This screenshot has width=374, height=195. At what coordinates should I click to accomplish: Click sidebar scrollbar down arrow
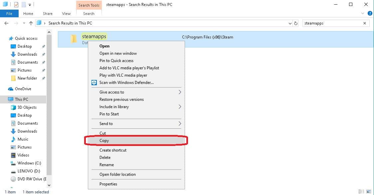[49, 185]
